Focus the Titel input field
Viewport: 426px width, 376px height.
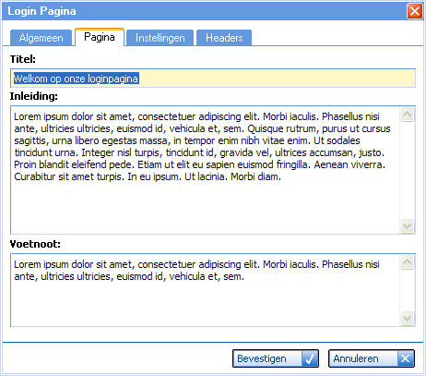point(213,79)
